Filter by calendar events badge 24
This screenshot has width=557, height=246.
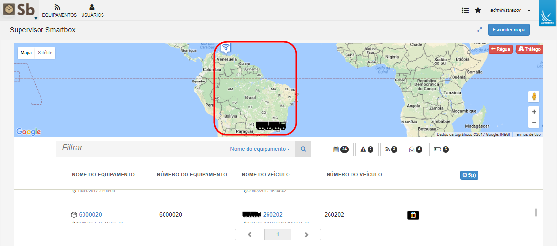tap(341, 149)
